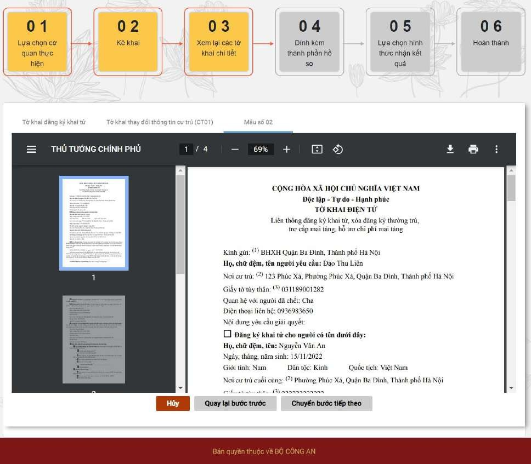Click the fit to page icon
Screen dimensions: 531x464
pos(317,149)
